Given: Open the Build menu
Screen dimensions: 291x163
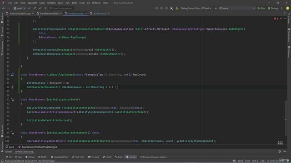Looking at the screenshot, I should [60, 3].
